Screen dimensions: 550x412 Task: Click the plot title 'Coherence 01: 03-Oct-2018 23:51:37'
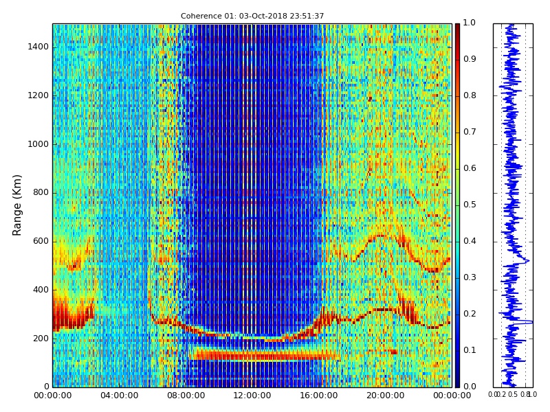252,16
